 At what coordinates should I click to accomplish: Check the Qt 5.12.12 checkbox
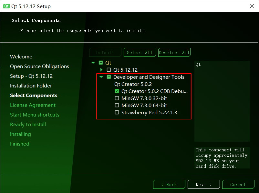109,70
